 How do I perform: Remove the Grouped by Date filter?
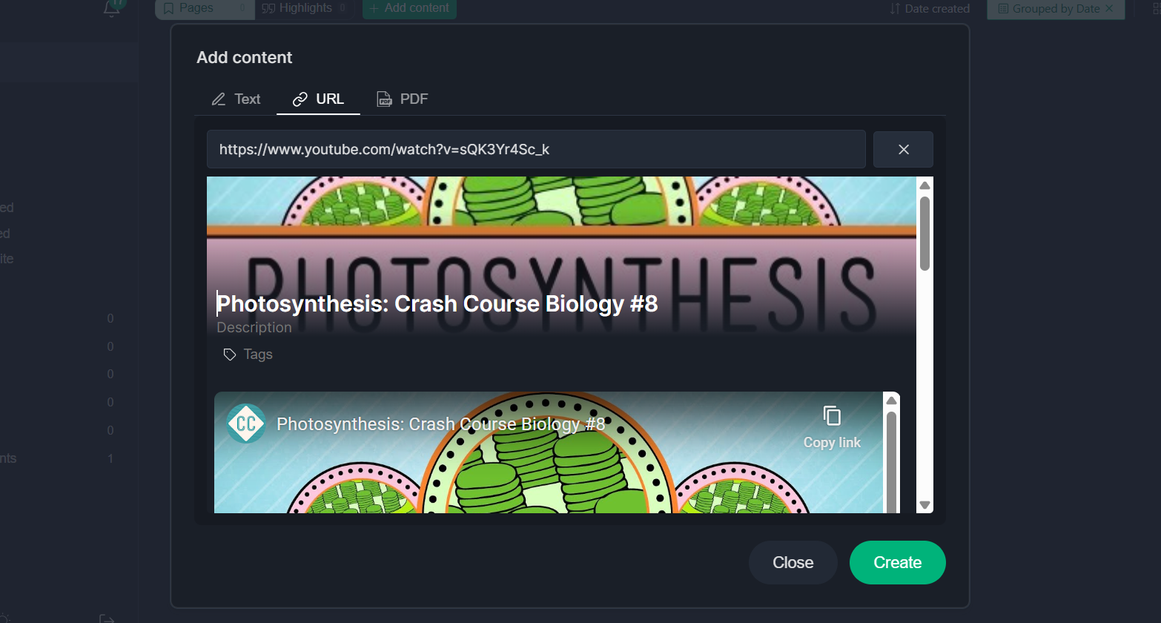click(1109, 9)
